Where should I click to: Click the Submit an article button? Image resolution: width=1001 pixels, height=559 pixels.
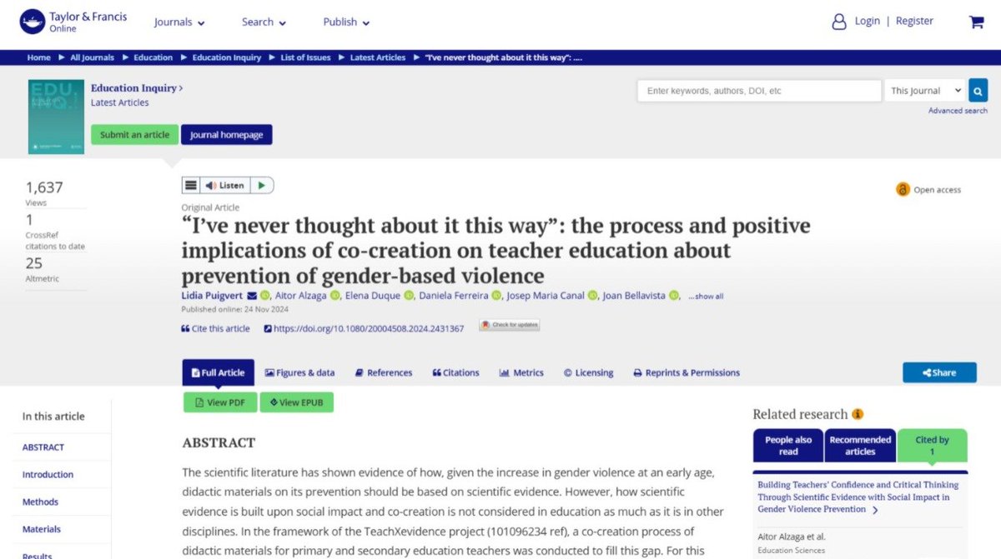coord(134,135)
